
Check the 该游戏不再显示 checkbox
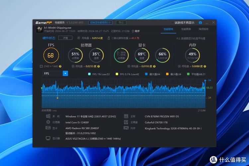pos(172,23)
